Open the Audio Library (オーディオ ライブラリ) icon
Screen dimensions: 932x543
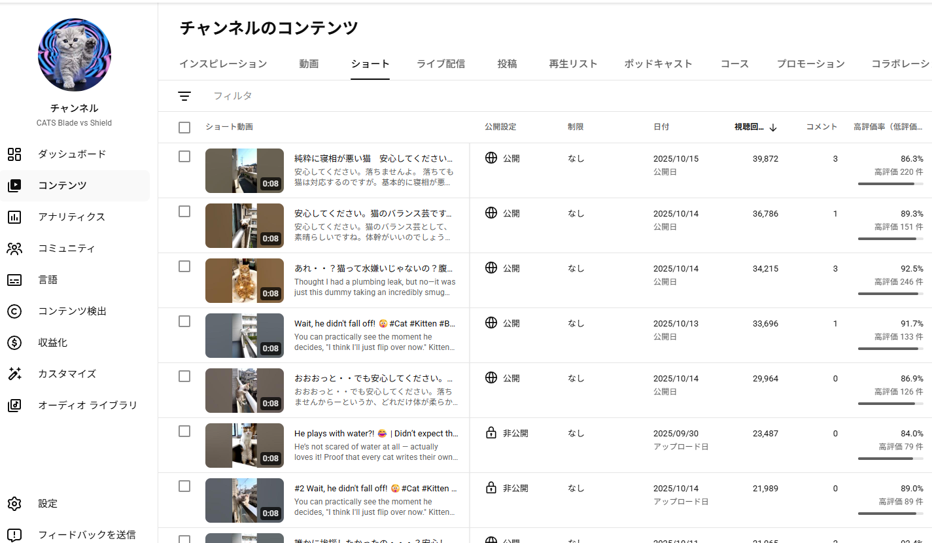pos(14,406)
